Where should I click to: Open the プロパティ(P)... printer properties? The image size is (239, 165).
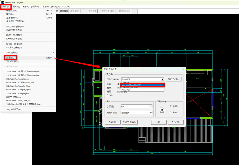(173, 79)
